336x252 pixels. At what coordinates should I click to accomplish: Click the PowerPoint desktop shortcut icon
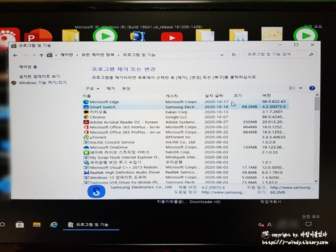(x=38, y=36)
